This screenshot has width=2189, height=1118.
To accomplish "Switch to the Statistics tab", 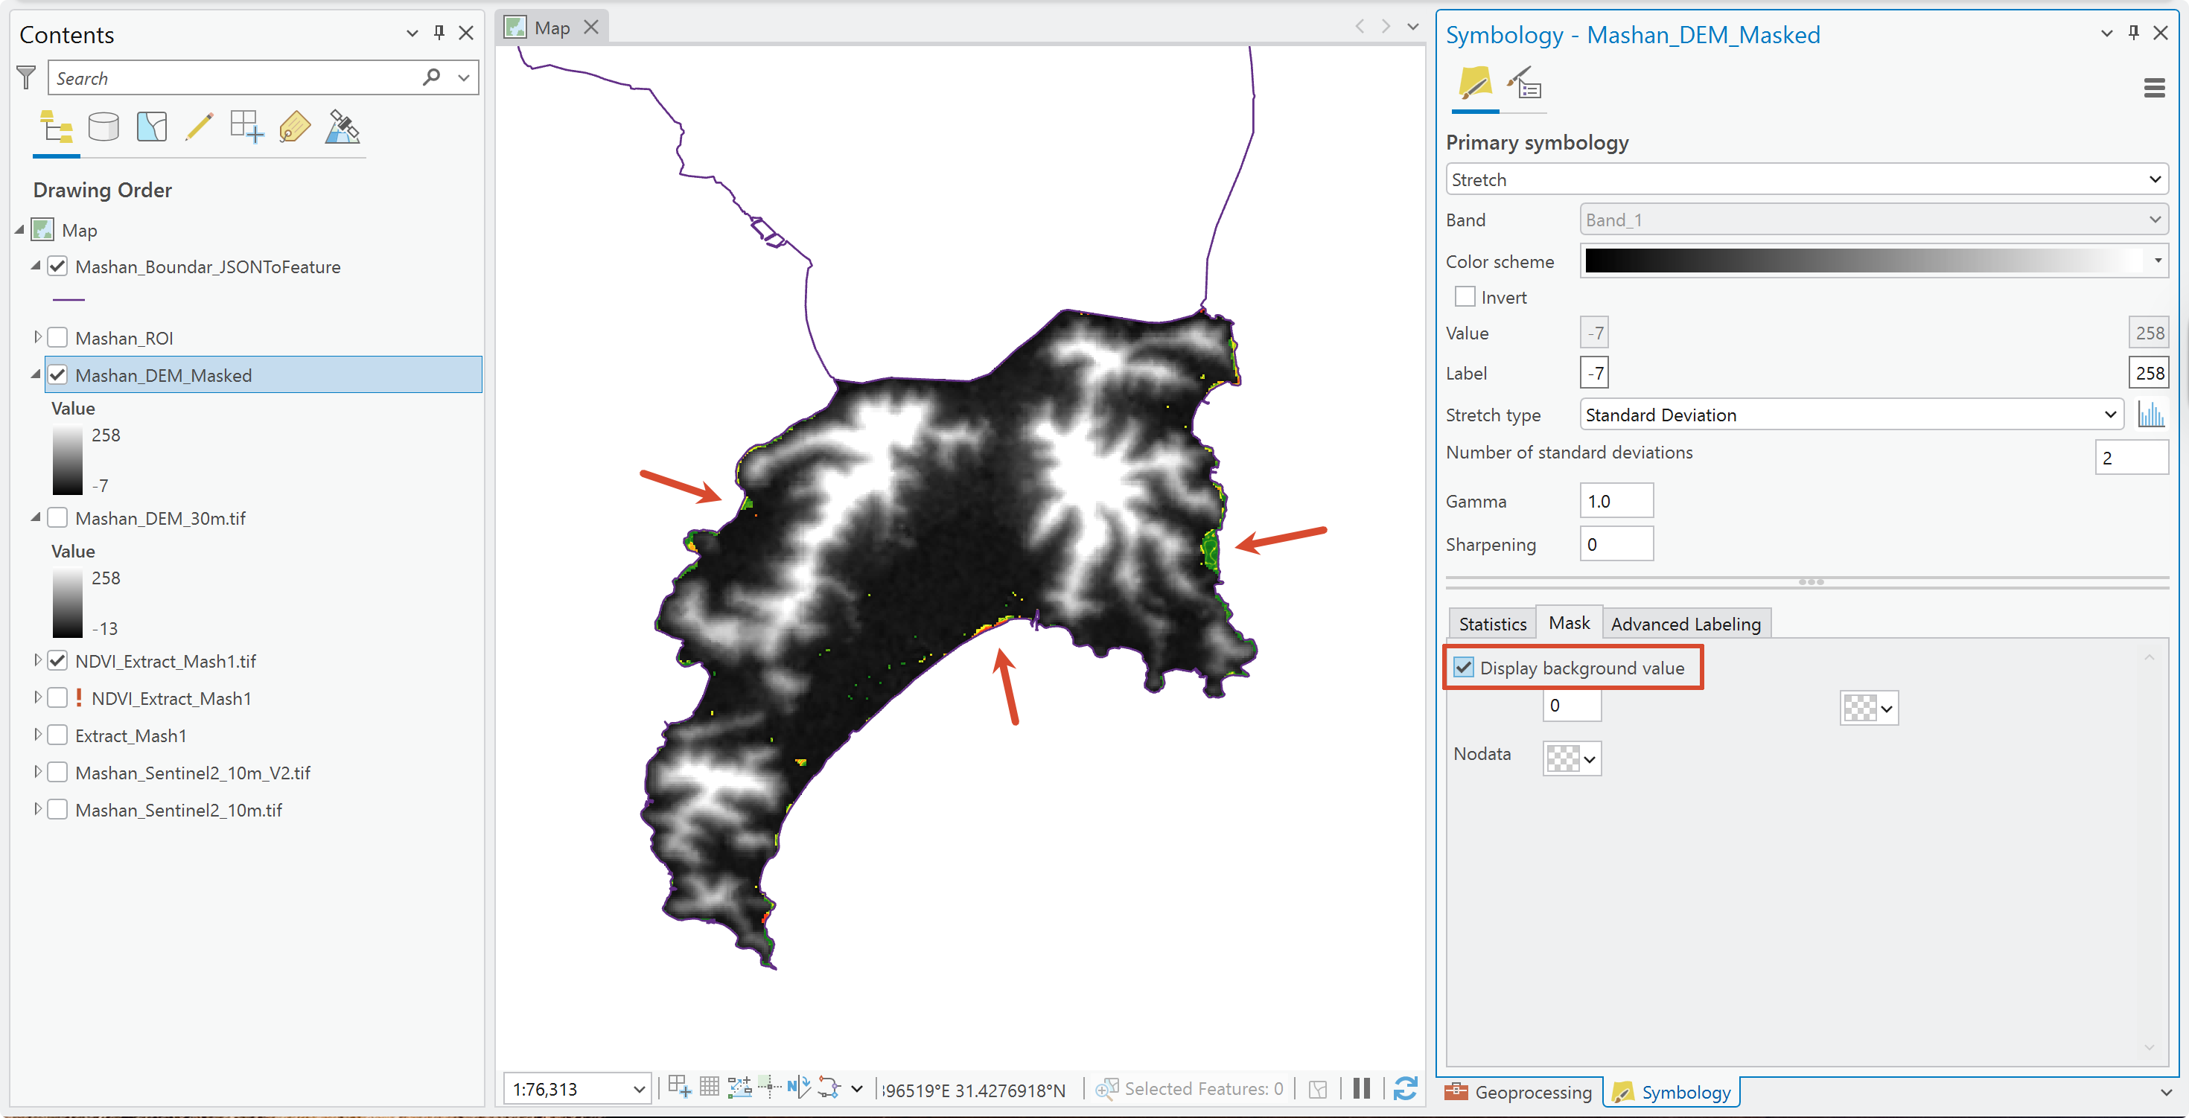I will (1492, 624).
